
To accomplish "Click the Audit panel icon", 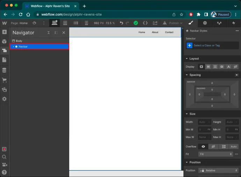I will click(x=4, y=149).
